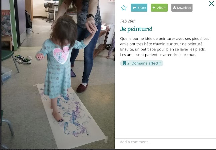Click the horizontal divider below the tag
The width and height of the screenshot is (216, 150).
(x=166, y=73)
